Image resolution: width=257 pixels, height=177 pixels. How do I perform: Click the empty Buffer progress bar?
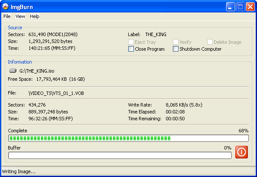coord(120,156)
